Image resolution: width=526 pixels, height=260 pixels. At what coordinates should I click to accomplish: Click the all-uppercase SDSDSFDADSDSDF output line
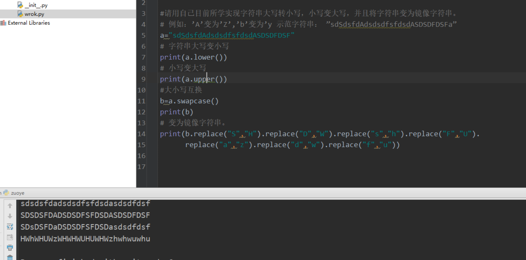(x=85, y=215)
